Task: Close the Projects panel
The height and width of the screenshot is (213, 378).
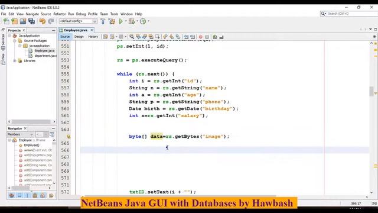Action: click(24, 30)
